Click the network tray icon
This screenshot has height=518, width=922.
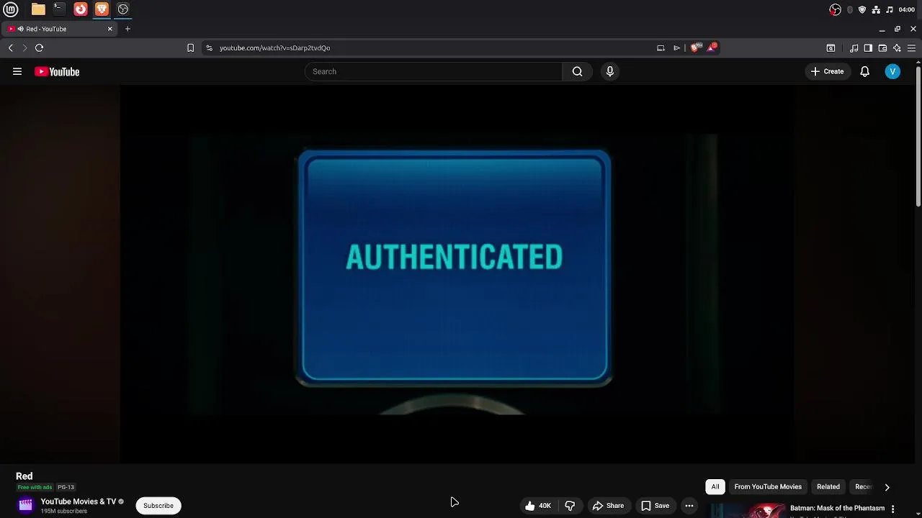[x=876, y=9]
